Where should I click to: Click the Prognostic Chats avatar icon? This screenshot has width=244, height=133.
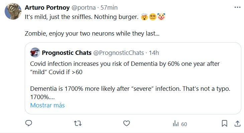coord(35,53)
